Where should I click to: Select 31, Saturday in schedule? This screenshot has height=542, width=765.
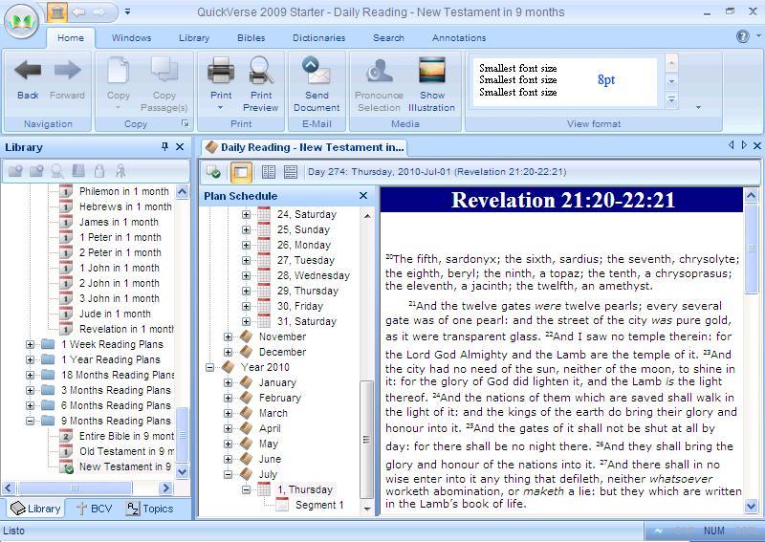pyautogui.click(x=307, y=321)
